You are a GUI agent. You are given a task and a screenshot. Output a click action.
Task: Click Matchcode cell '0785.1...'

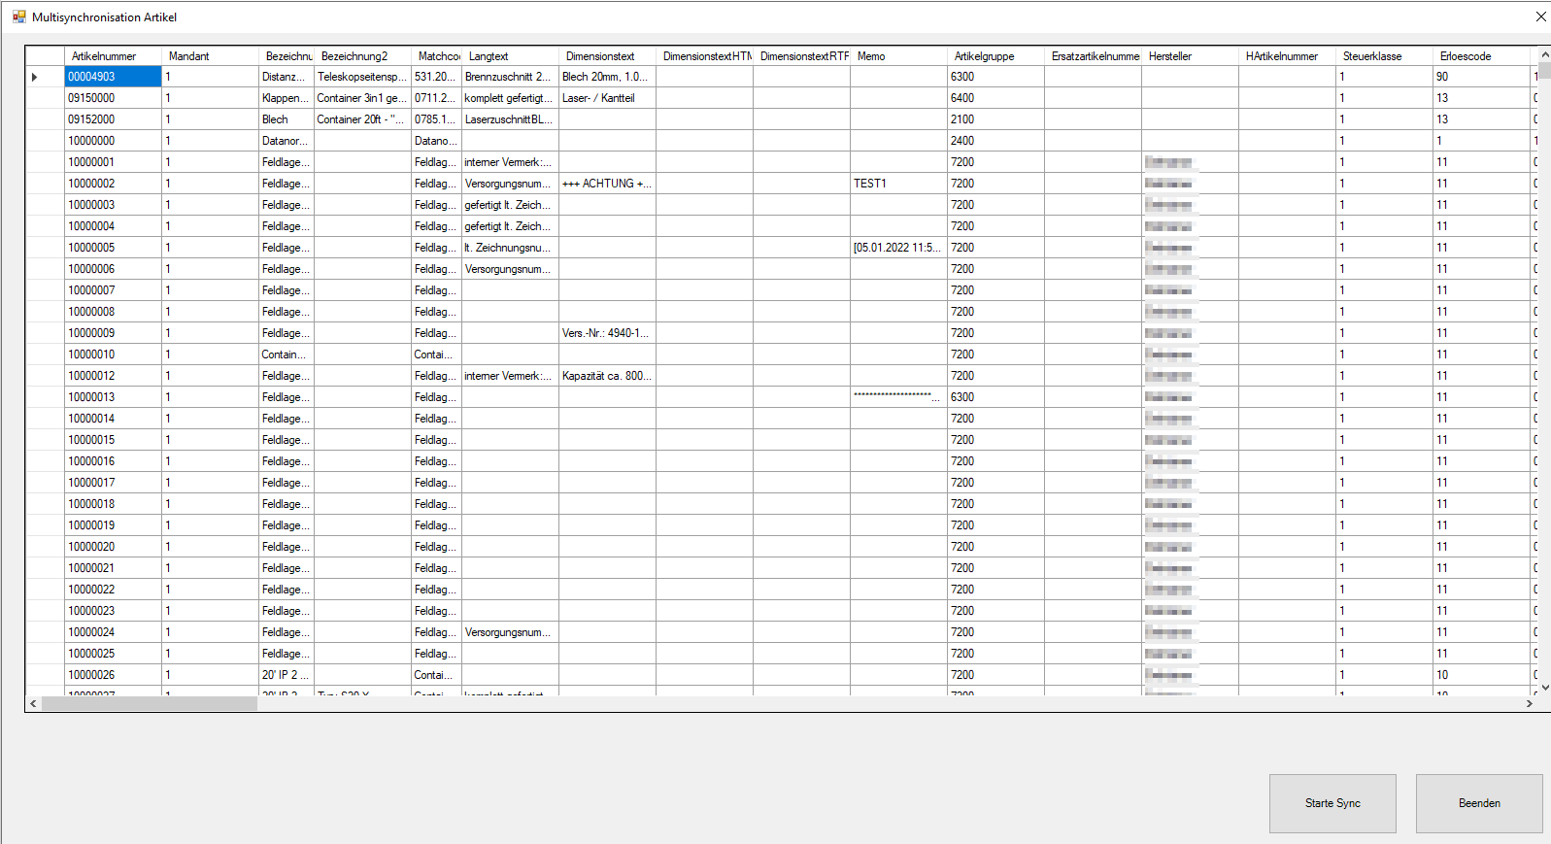coord(436,119)
